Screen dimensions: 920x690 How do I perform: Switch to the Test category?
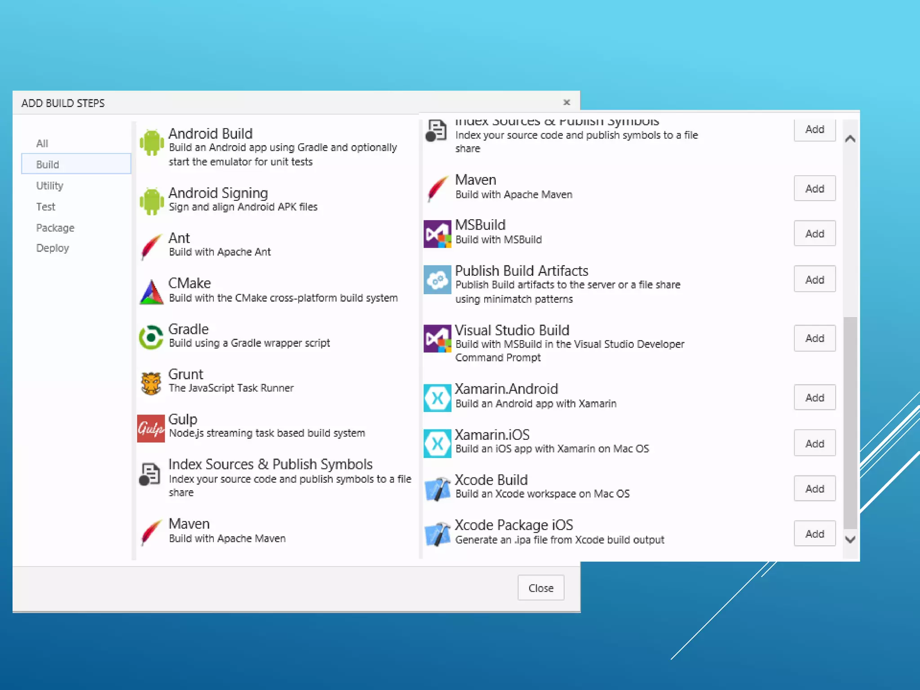click(x=46, y=207)
